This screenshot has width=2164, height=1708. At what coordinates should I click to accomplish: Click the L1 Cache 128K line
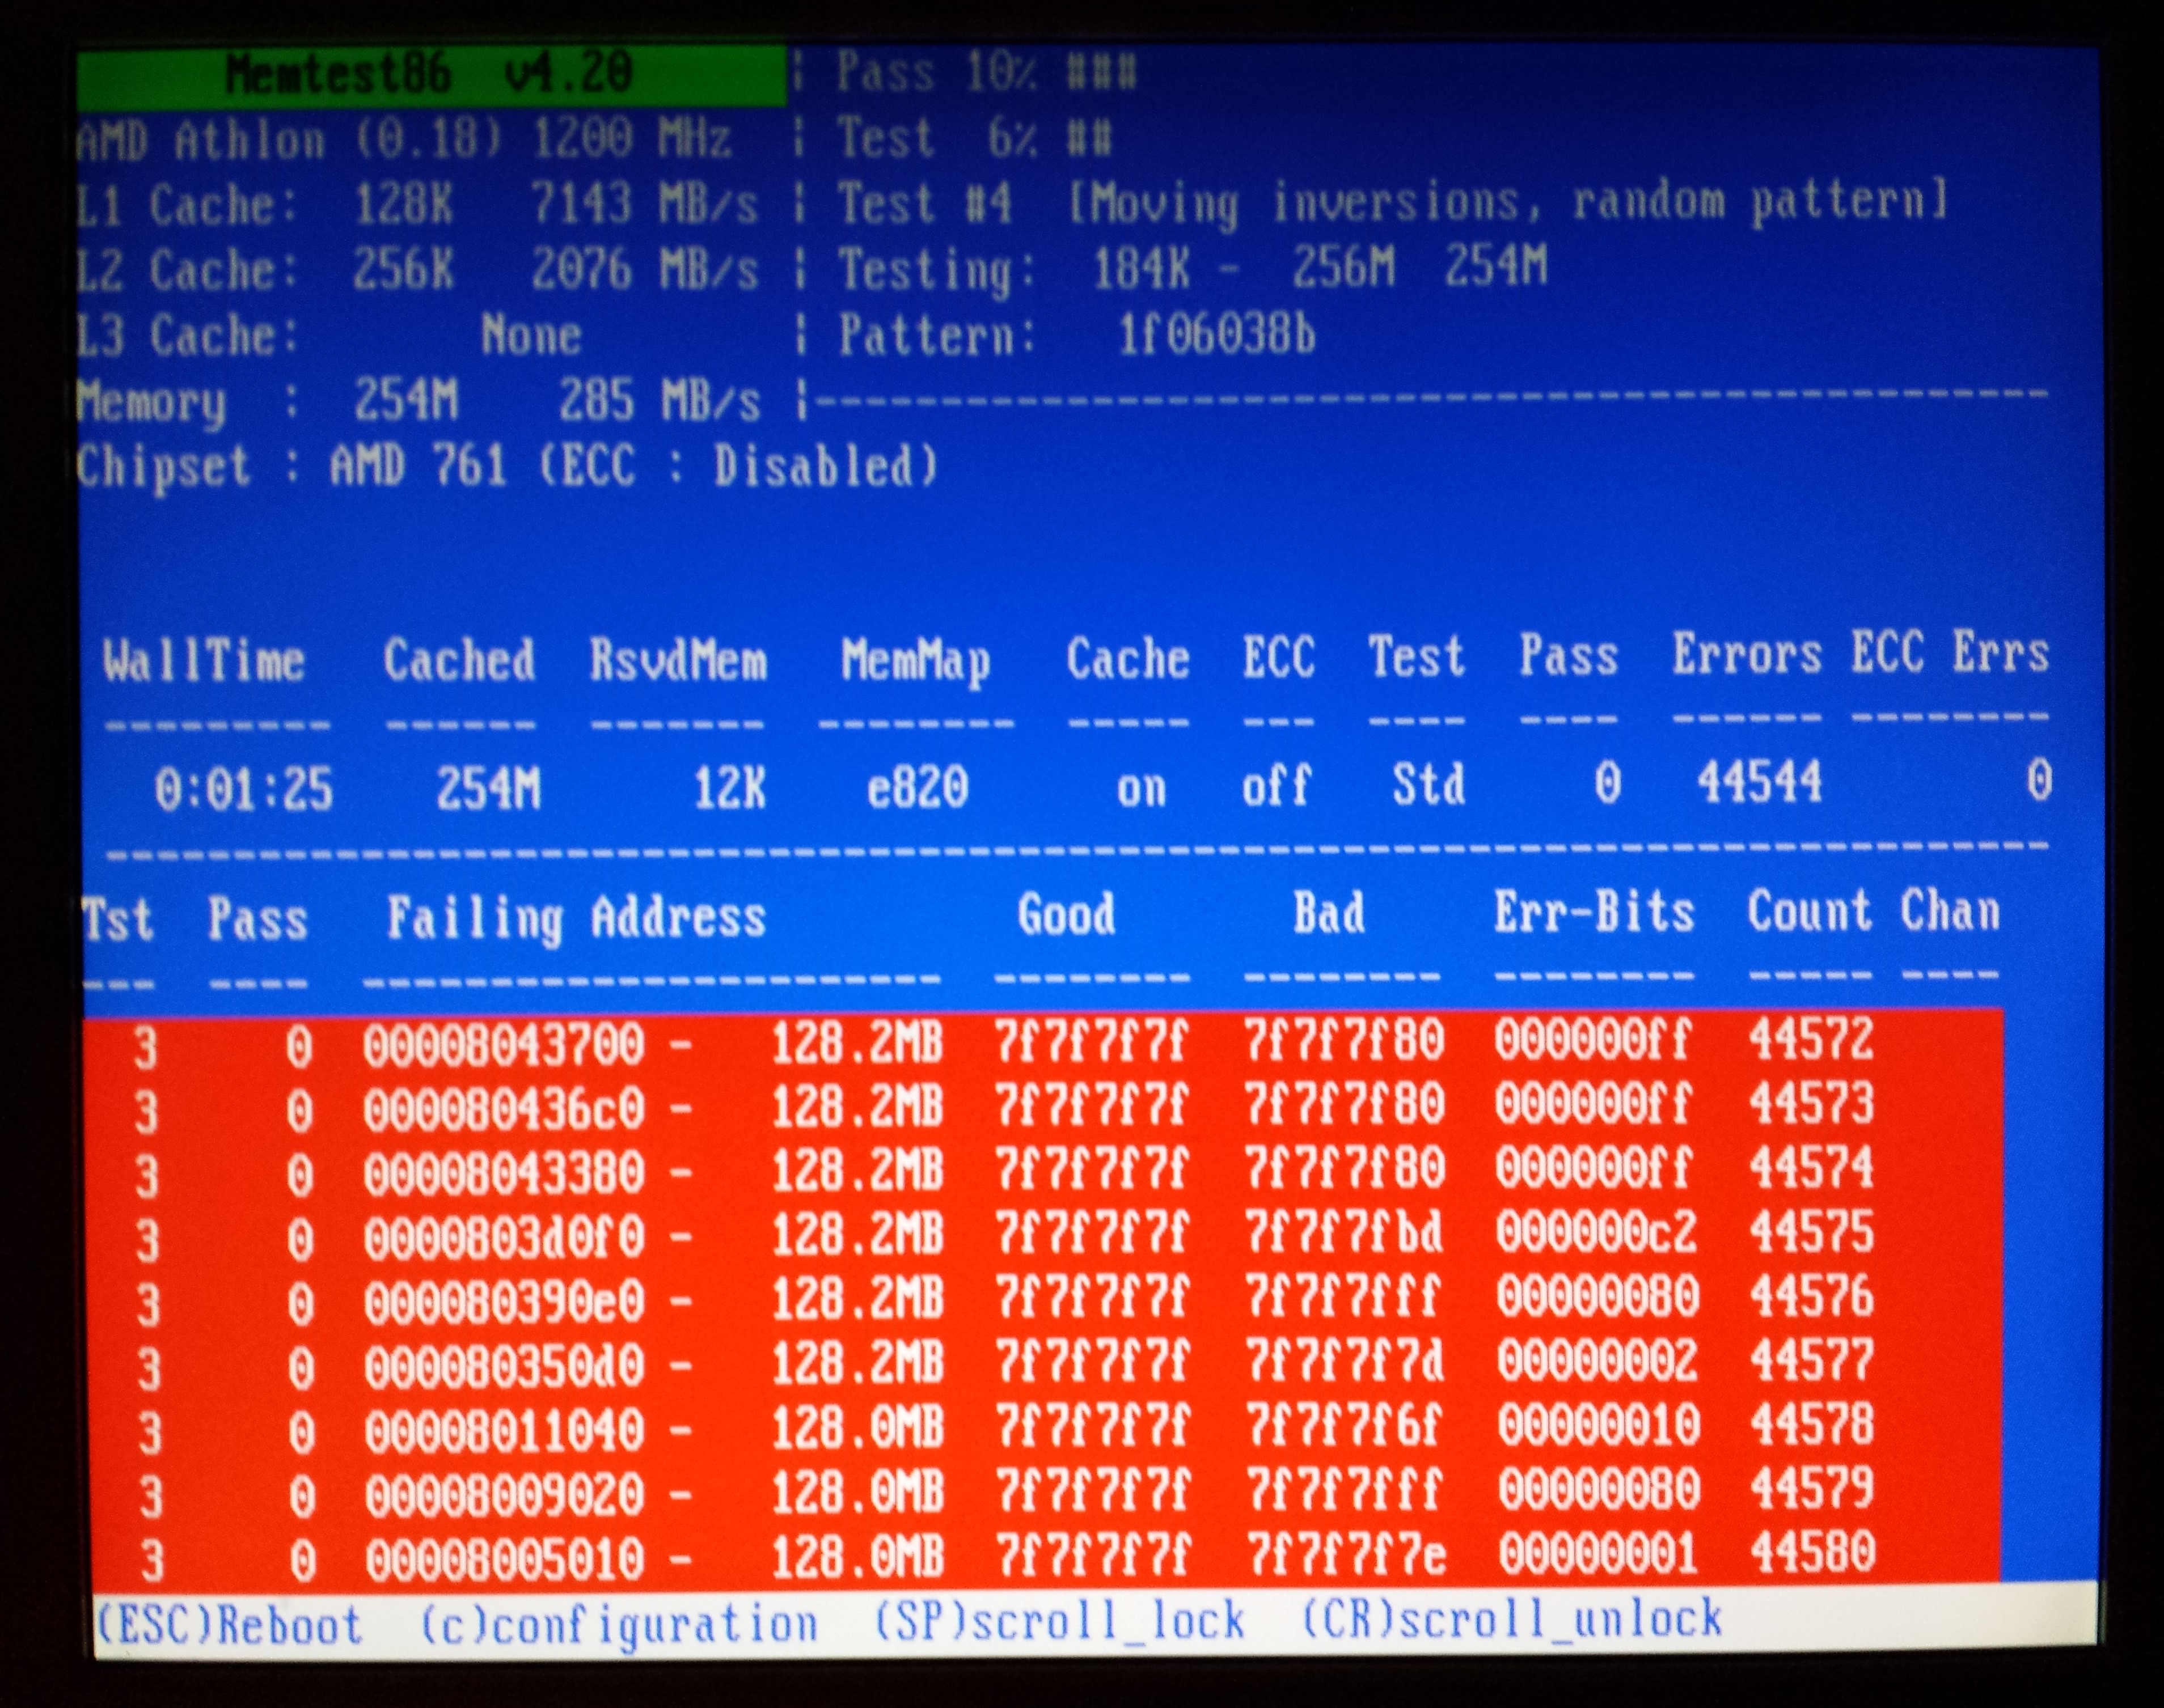(417, 205)
